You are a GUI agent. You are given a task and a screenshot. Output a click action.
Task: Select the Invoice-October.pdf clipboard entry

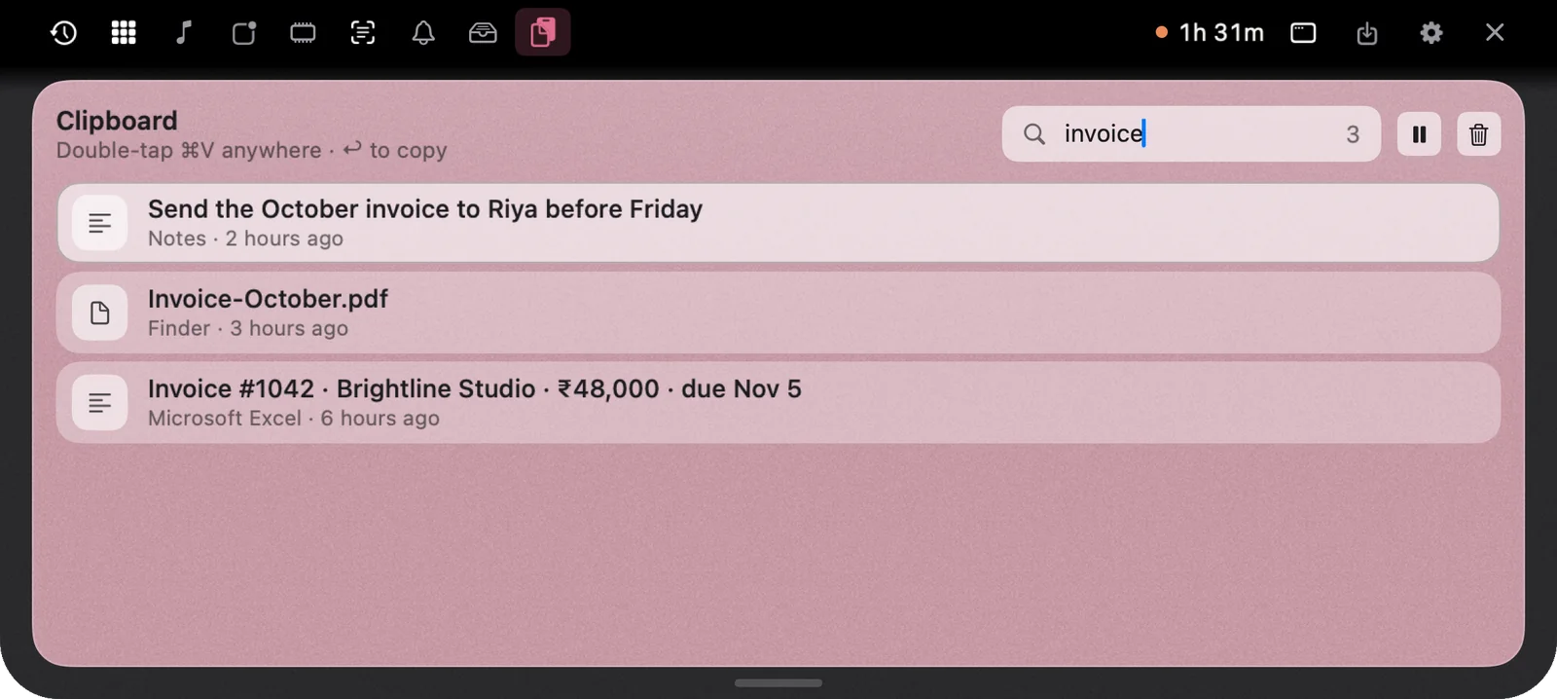[778, 313]
